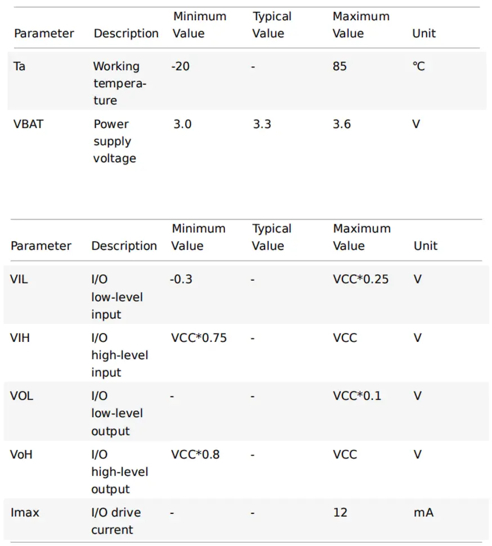492x546 pixels.
Task: Click the Power supply voltage description
Action: click(115, 141)
